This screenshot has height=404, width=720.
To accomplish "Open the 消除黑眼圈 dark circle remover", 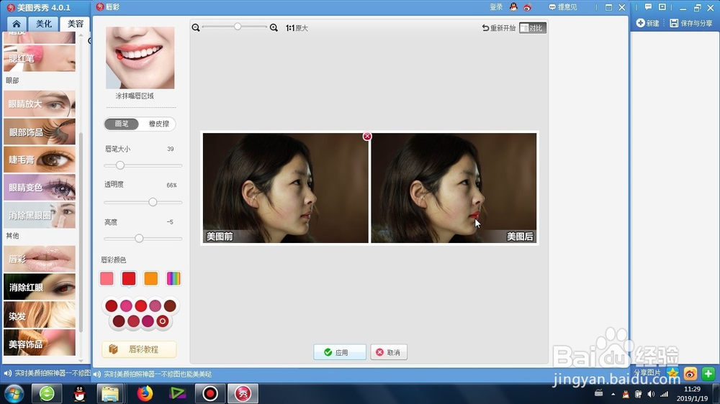I will click(40, 215).
